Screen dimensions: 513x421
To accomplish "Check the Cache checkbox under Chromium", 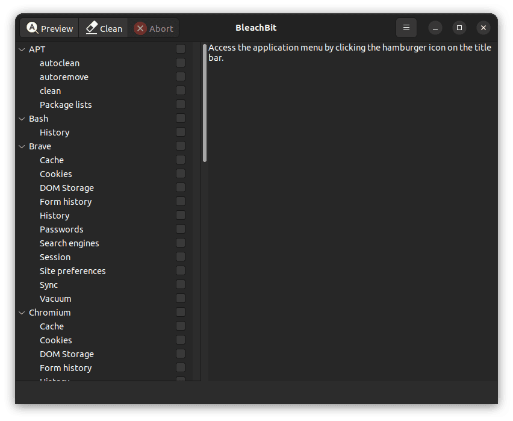I will 180,326.
